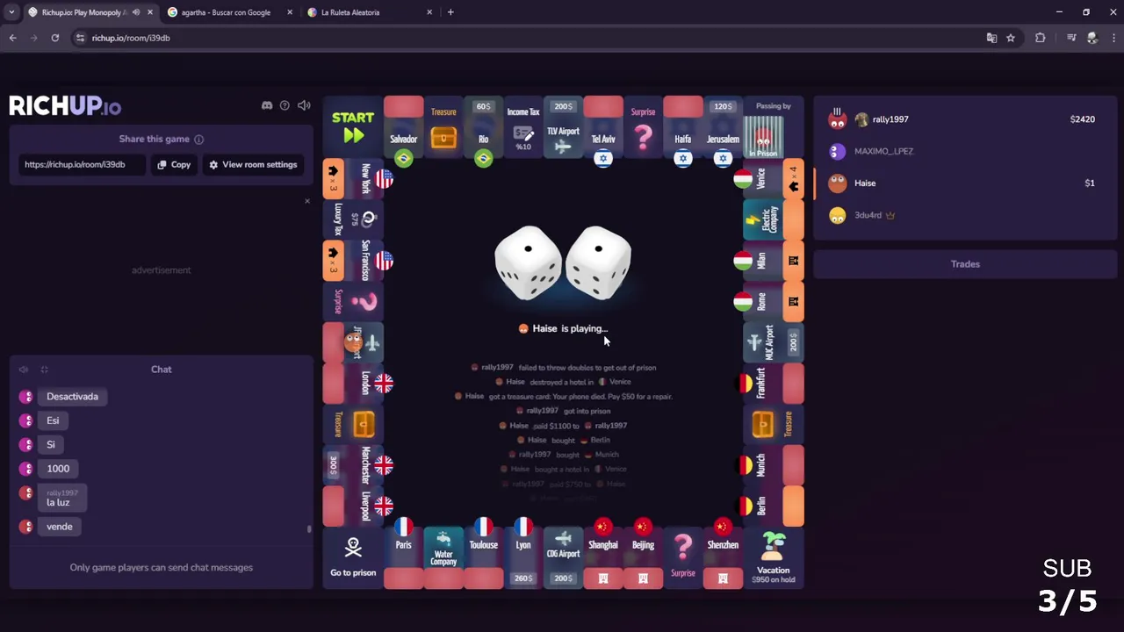The height and width of the screenshot is (632, 1124).
Task: Click the Luxury Tax tile
Action: pyautogui.click(x=353, y=219)
